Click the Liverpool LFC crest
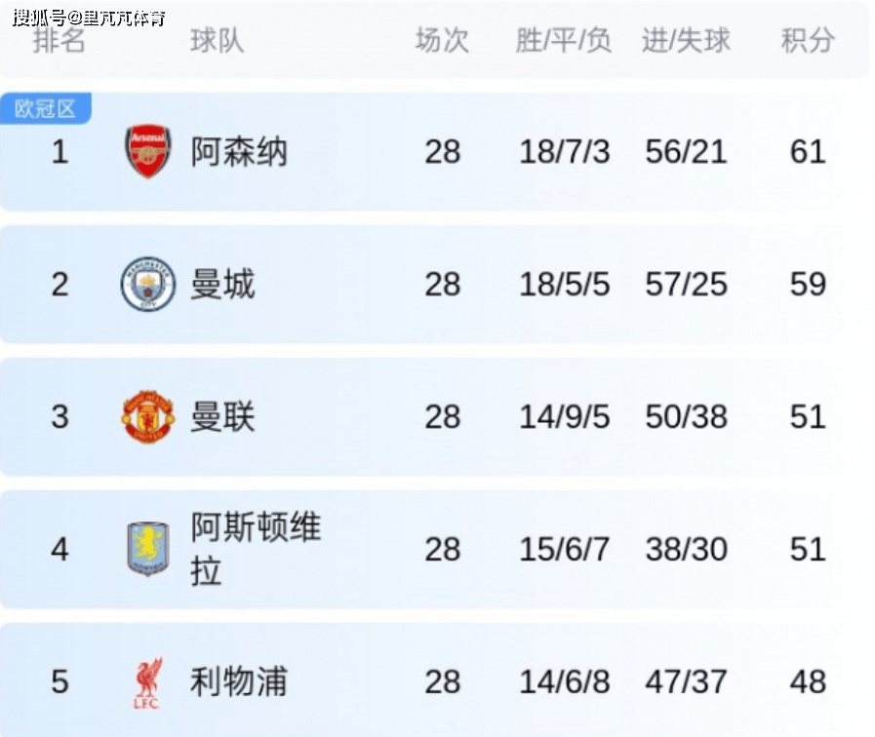This screenshot has height=737, width=875. tap(148, 681)
